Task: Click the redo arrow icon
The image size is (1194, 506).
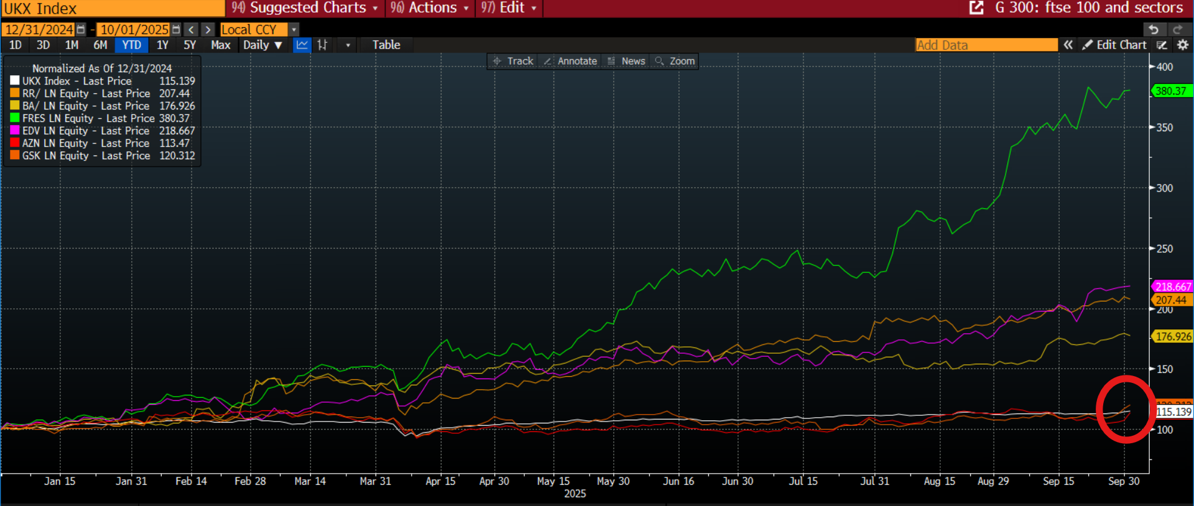Action: point(1177,29)
